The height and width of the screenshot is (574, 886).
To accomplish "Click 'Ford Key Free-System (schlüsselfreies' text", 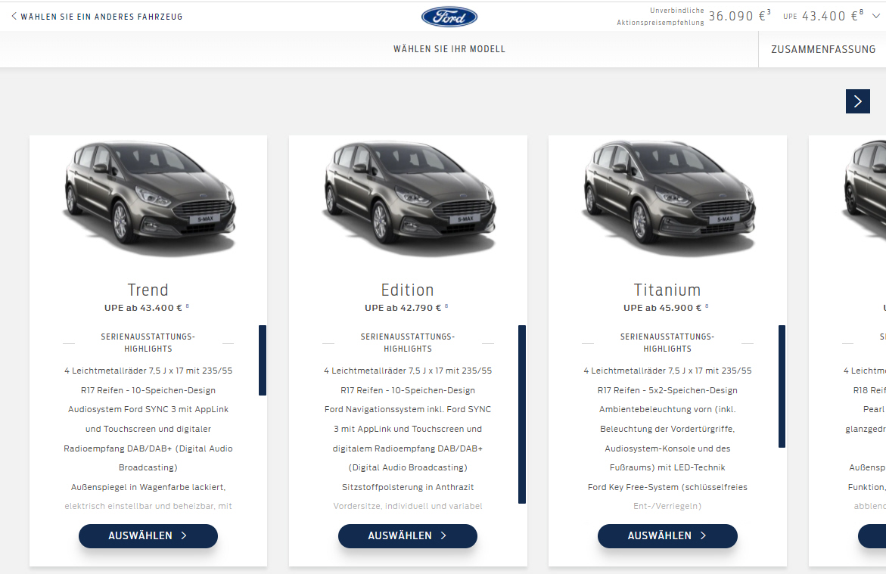I will pos(667,487).
